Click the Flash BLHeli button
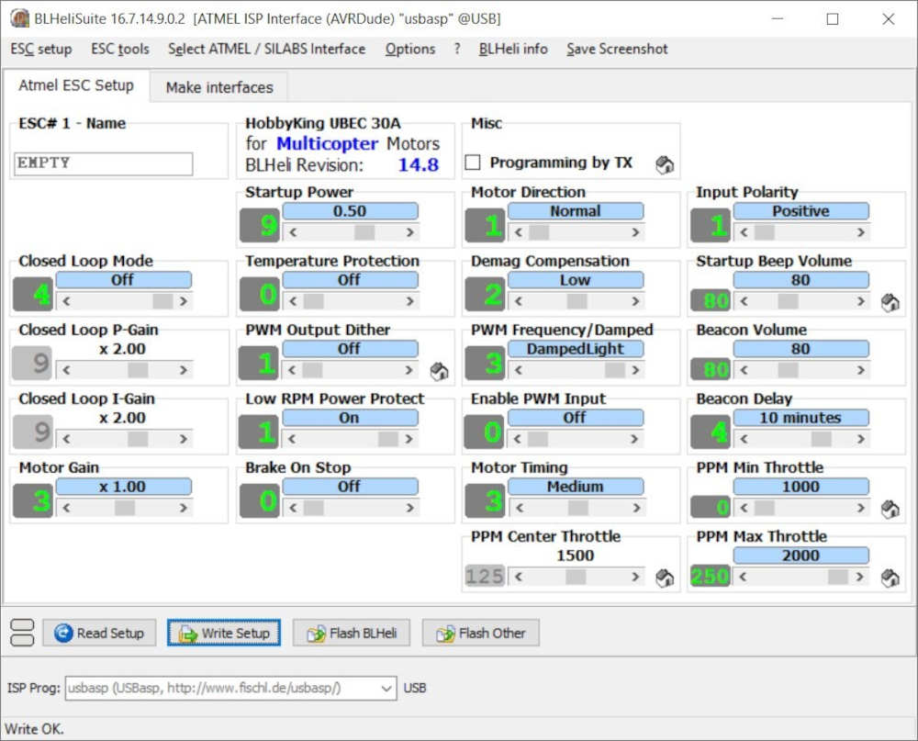 pyautogui.click(x=352, y=634)
